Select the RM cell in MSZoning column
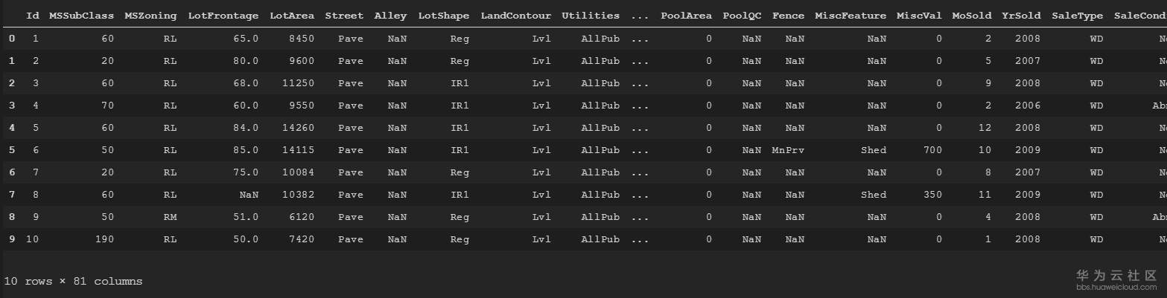 point(170,217)
